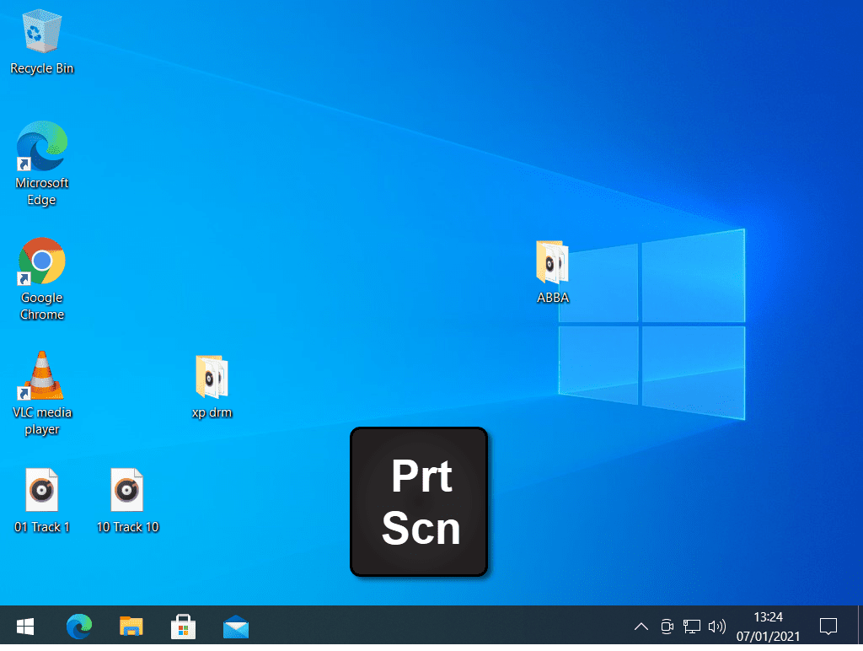
Task: Launch Microsoft Store from the taskbar
Action: click(x=184, y=627)
